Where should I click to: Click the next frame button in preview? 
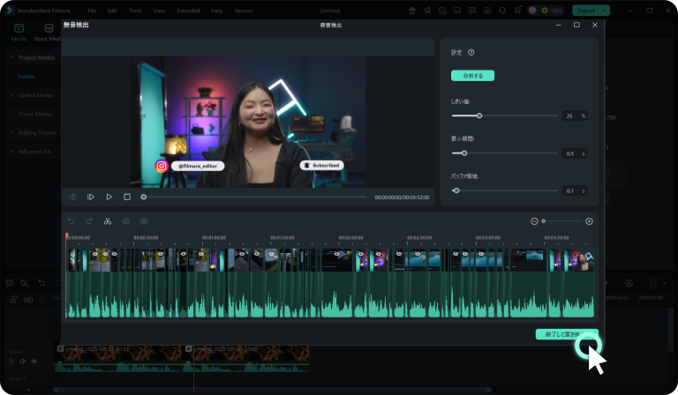[x=91, y=197]
